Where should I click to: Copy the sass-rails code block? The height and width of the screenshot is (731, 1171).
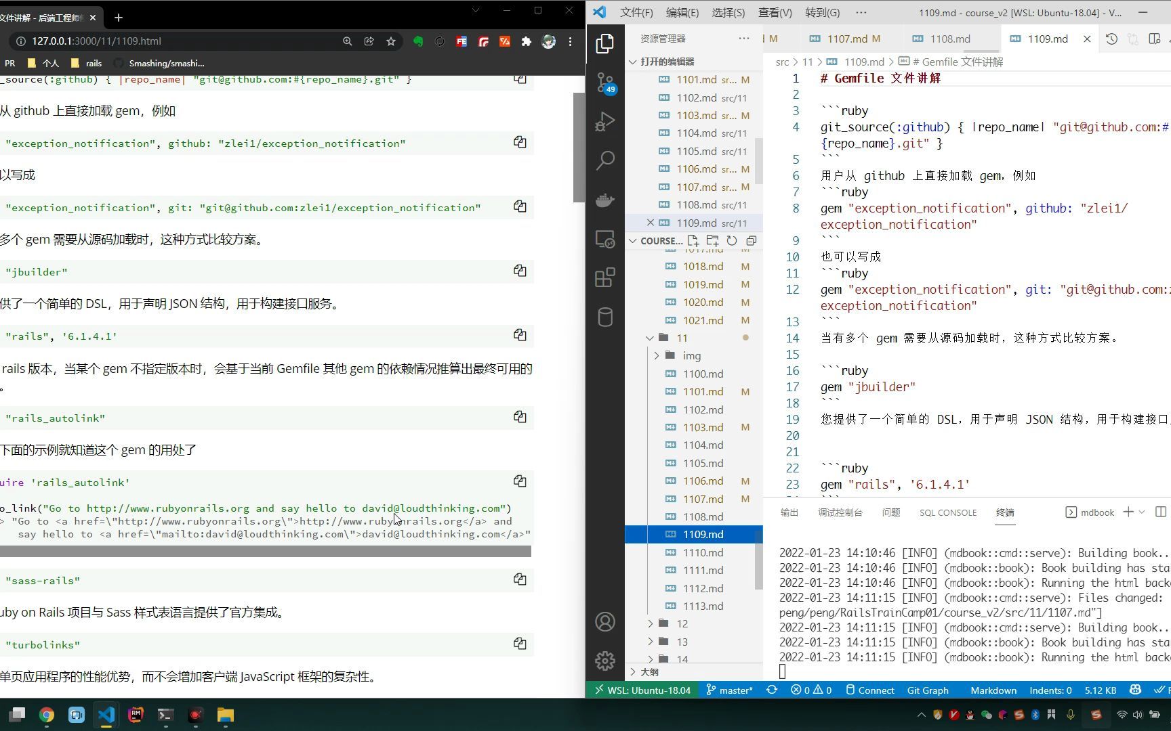tap(520, 579)
